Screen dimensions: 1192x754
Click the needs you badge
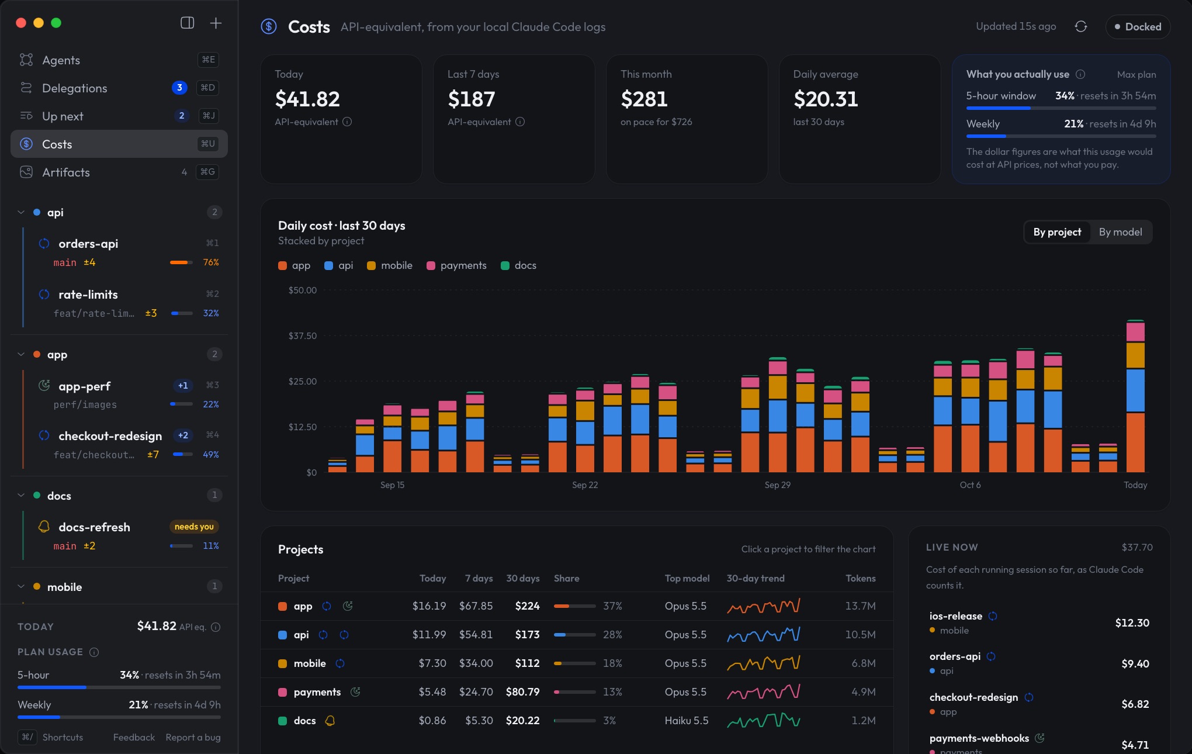tap(194, 527)
